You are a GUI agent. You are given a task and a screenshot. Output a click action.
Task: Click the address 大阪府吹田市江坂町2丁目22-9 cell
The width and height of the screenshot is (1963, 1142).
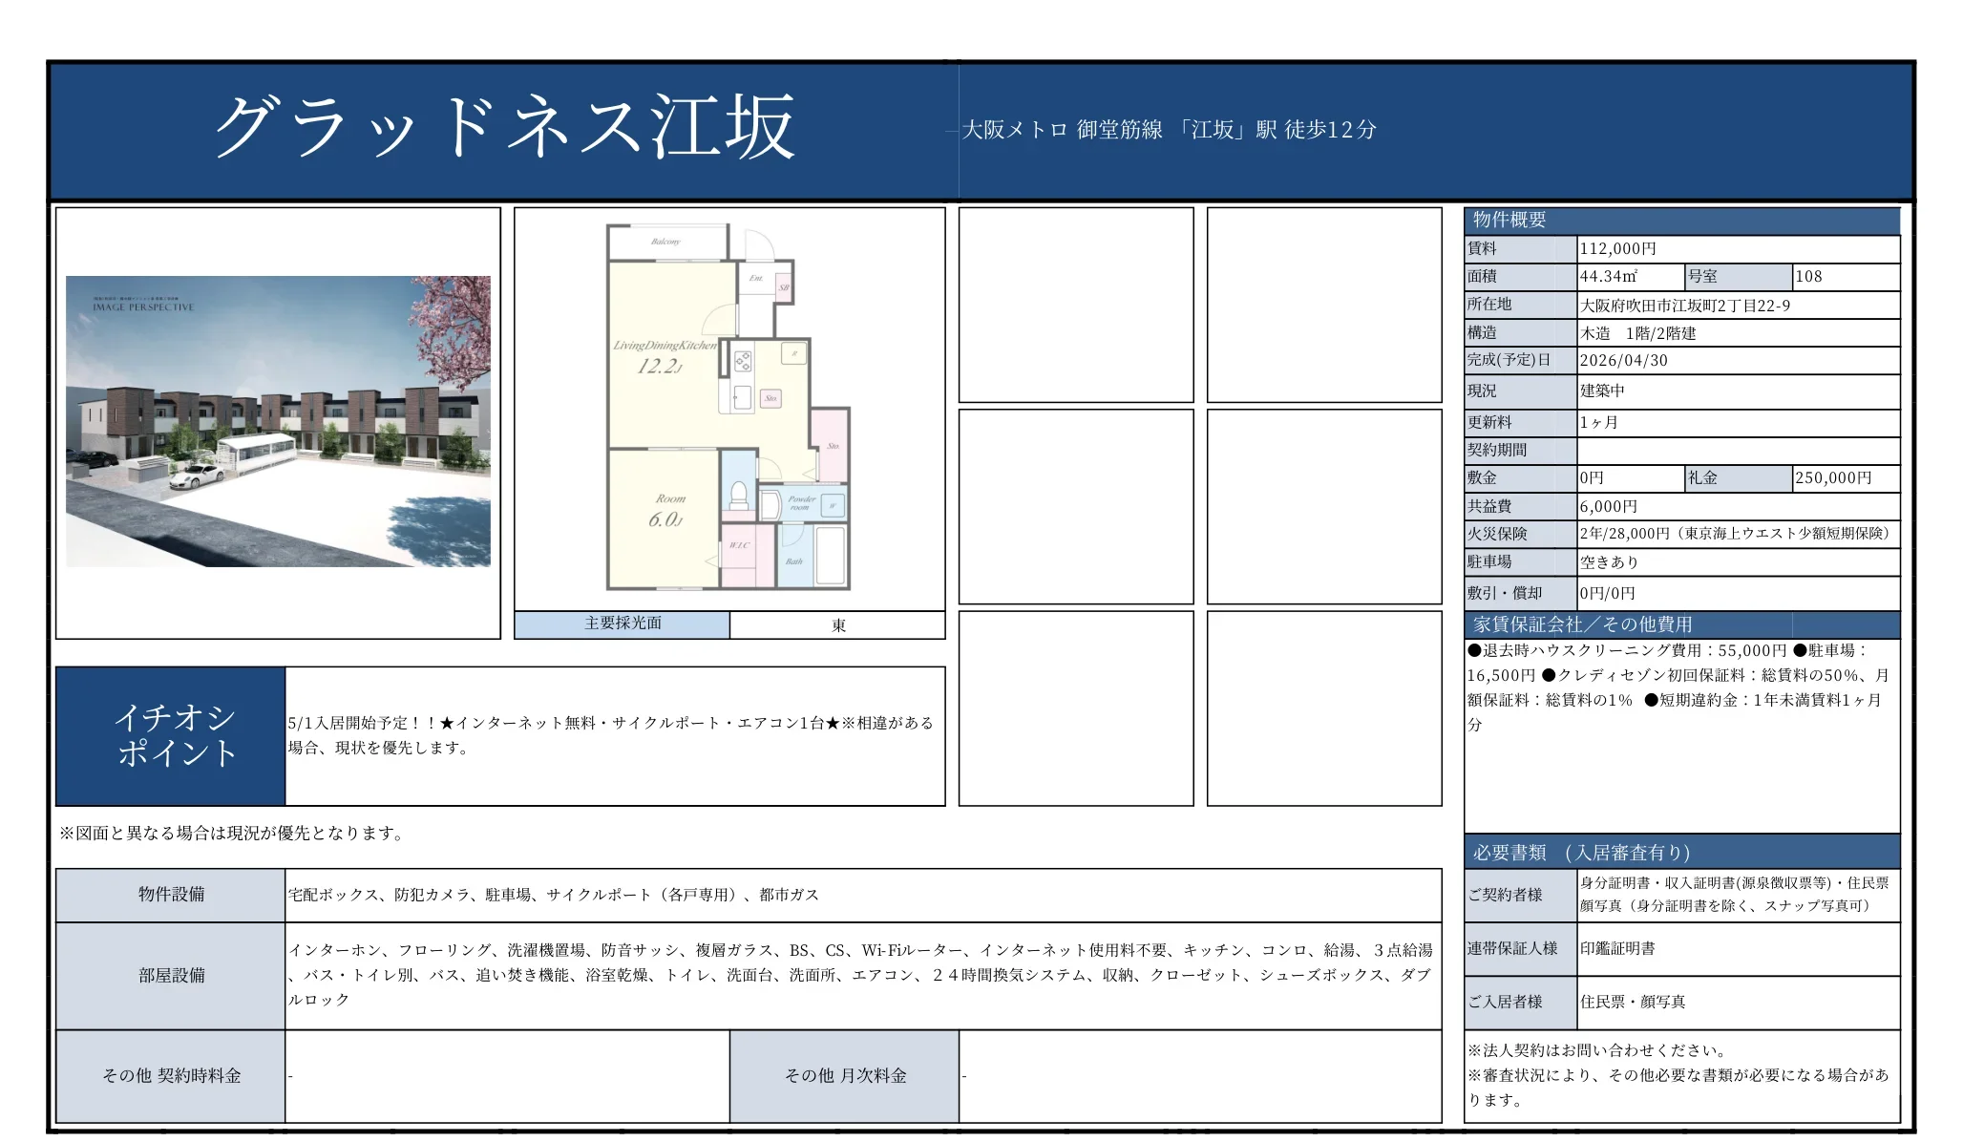coord(1737,306)
